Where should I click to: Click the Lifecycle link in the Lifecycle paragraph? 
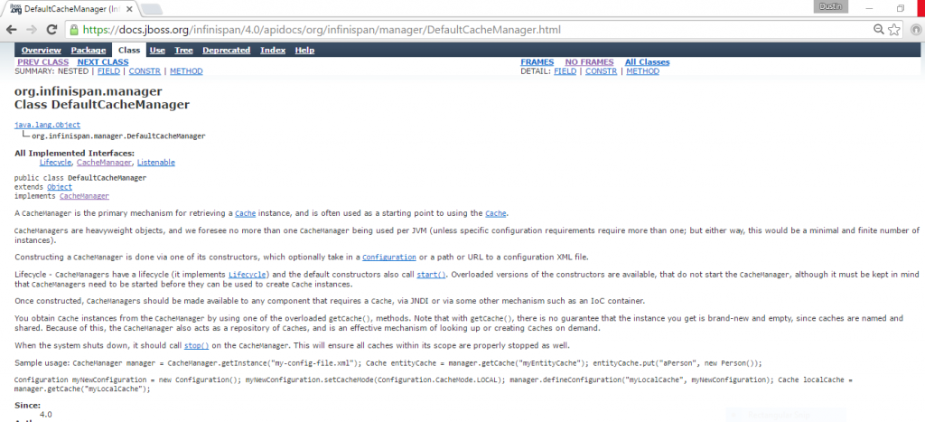coord(248,275)
